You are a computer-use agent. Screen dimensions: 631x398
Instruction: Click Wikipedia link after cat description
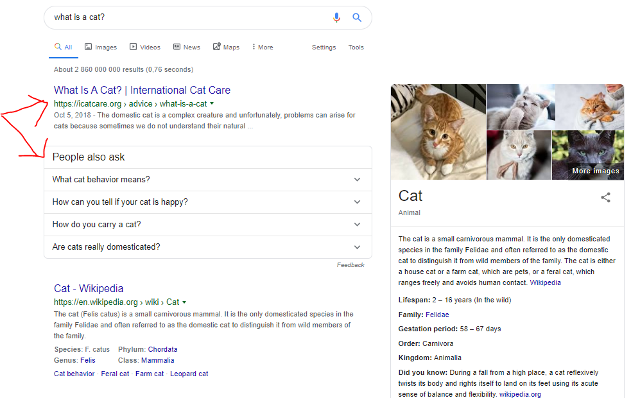click(x=545, y=282)
